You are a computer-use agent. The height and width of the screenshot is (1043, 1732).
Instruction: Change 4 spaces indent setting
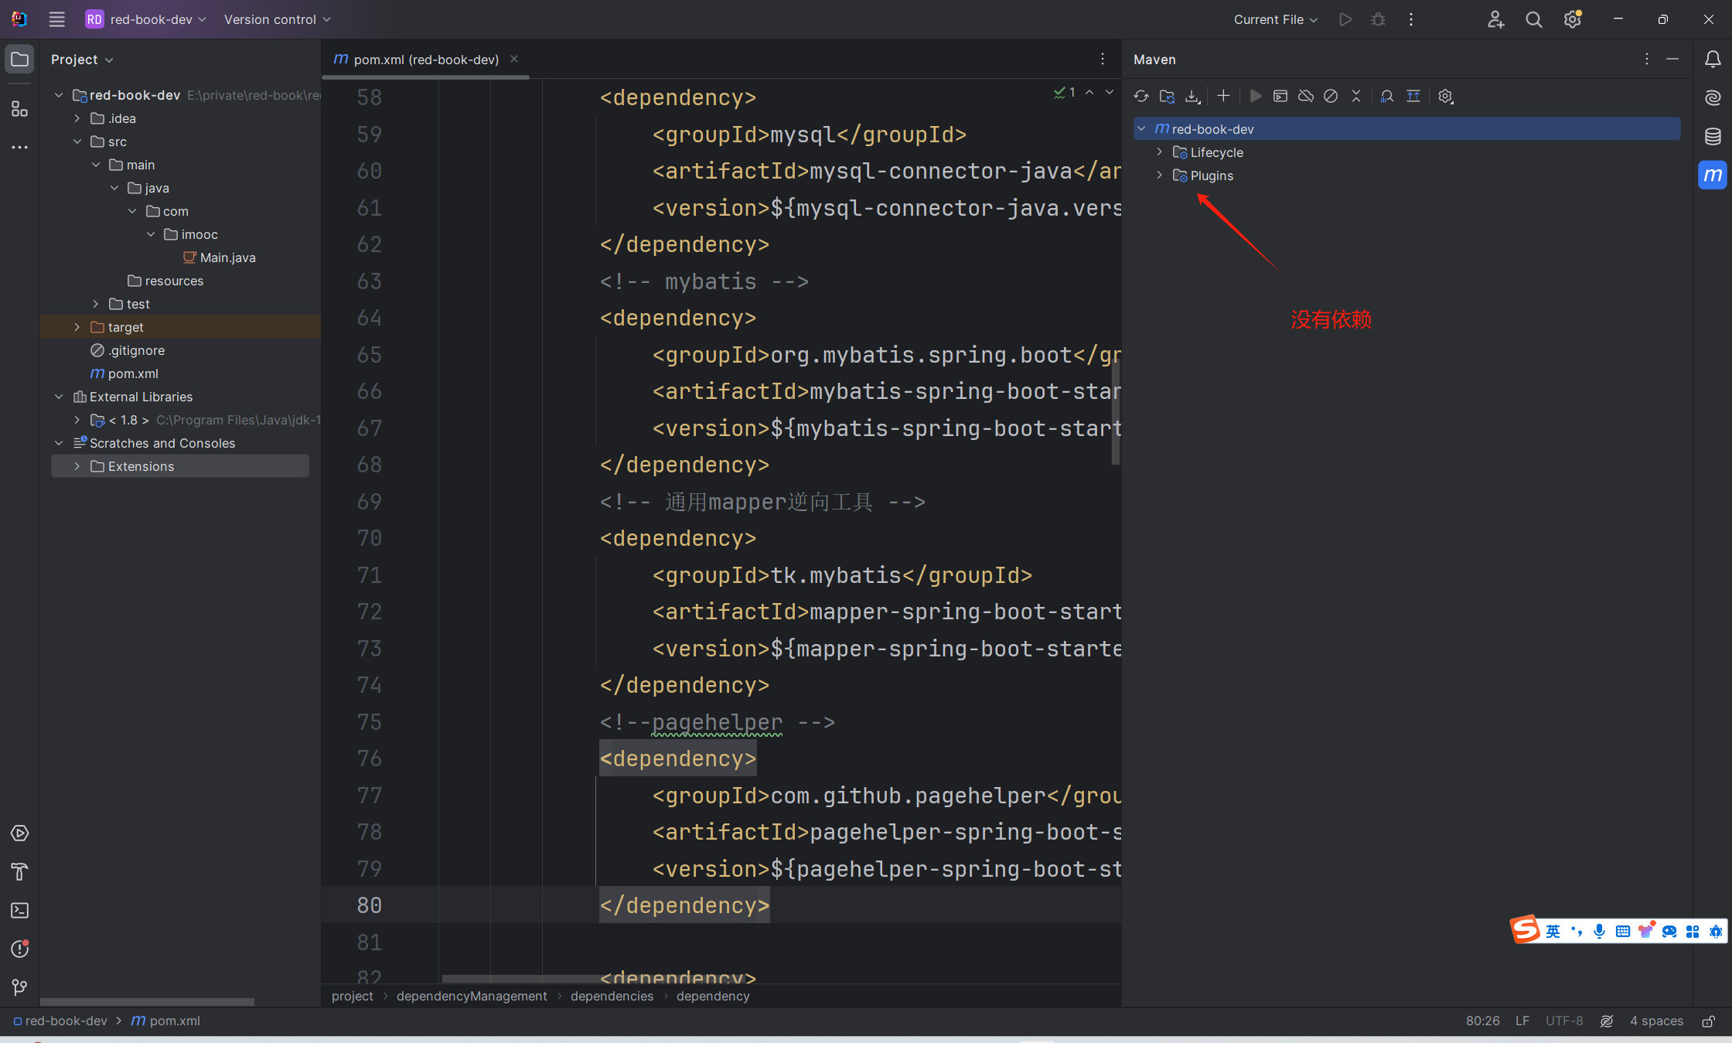[x=1656, y=1021]
